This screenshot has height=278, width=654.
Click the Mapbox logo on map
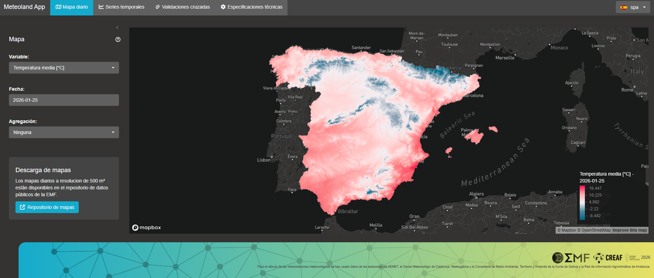click(x=146, y=227)
